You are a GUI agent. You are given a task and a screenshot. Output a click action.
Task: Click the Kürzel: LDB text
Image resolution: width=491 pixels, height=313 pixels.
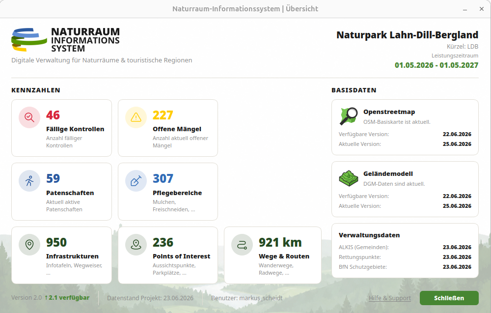click(x=463, y=46)
